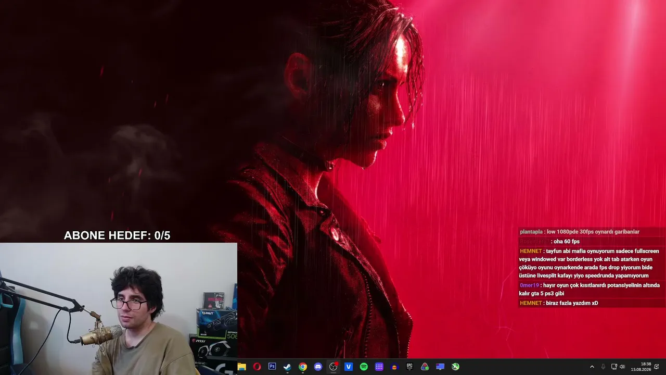Viewport: 666px width, 375px height.
Task: Open the notification center bell icon
Action: [657, 367]
